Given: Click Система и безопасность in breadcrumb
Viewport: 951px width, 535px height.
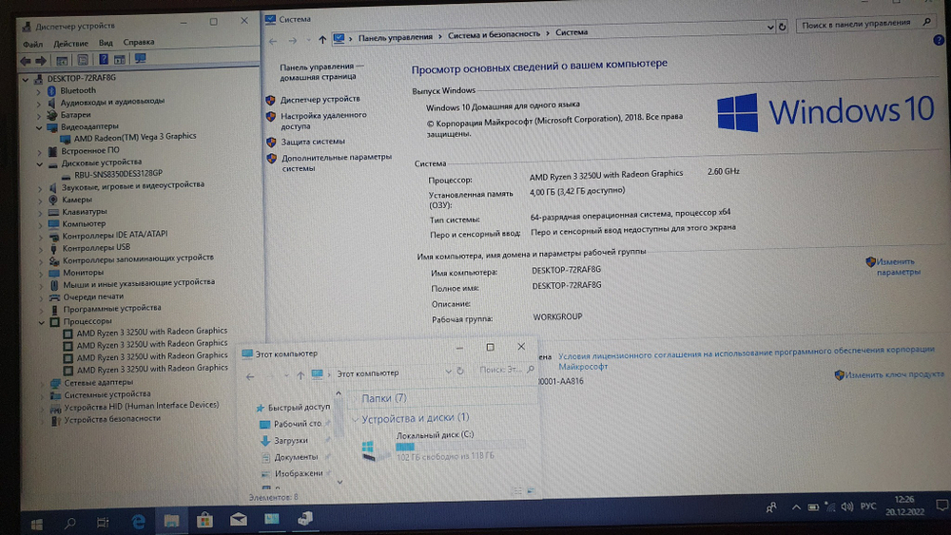Looking at the screenshot, I should point(494,34).
